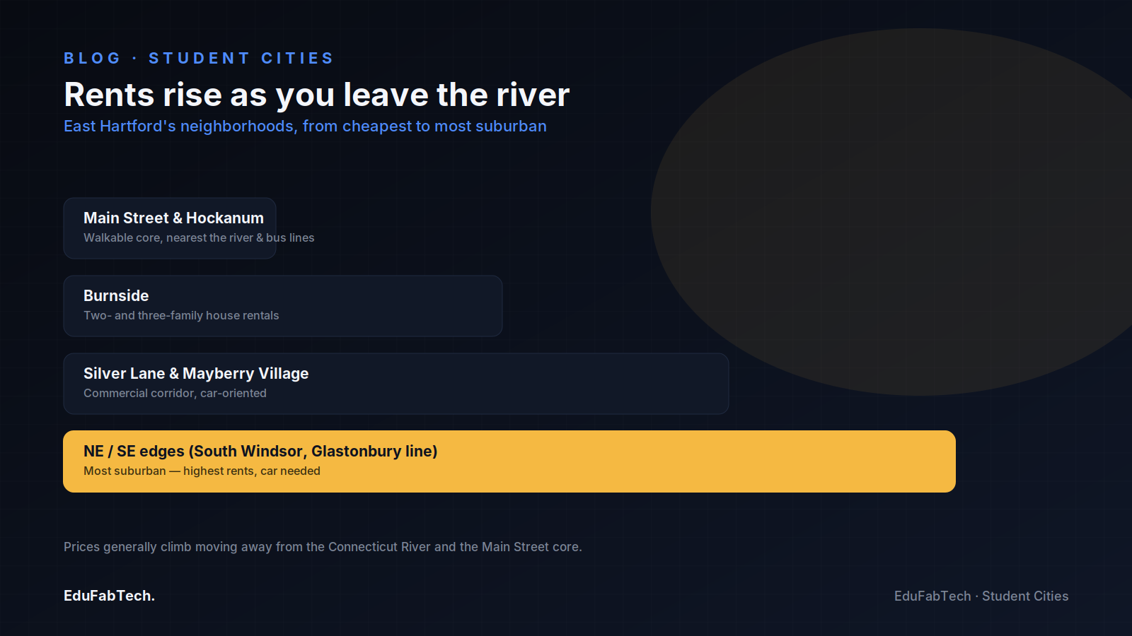Select the highlighted yellow NE / SE edges bar
The image size is (1132, 636).
(509, 461)
